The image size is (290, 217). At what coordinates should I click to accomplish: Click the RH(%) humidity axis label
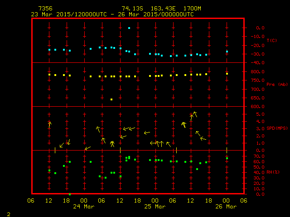271,173
